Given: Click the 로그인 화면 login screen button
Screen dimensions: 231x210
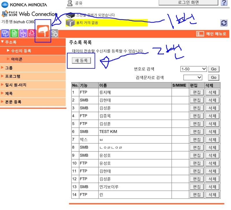Looking at the screenshot, I should [188, 2].
